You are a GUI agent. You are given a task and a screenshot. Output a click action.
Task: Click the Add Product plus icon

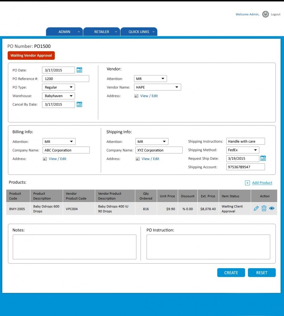(247, 183)
